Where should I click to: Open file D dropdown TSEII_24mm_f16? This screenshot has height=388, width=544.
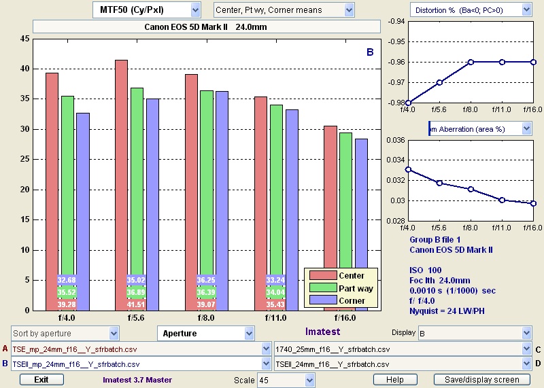point(403,364)
